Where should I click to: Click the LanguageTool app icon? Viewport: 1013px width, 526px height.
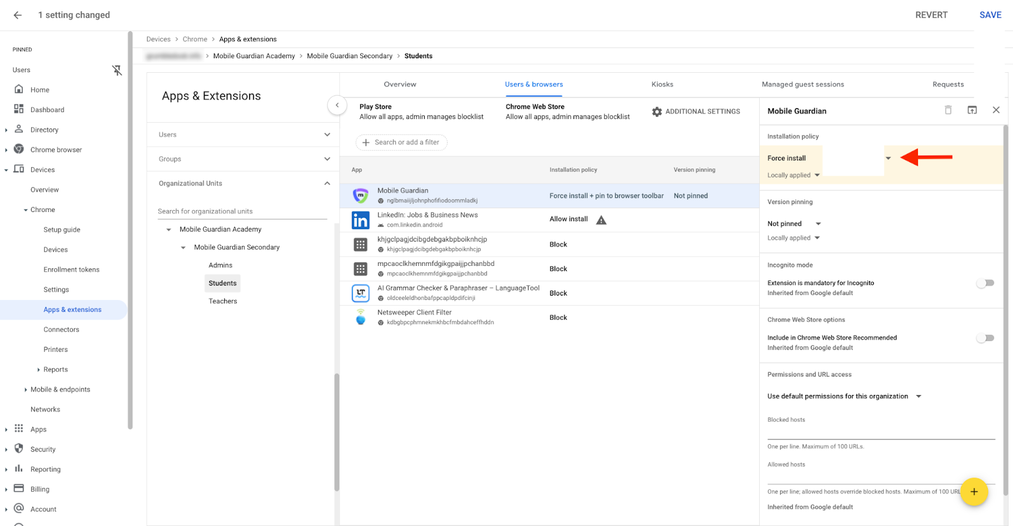[x=360, y=293]
